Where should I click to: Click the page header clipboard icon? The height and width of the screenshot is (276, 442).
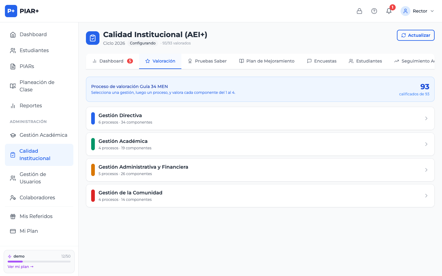point(93,38)
